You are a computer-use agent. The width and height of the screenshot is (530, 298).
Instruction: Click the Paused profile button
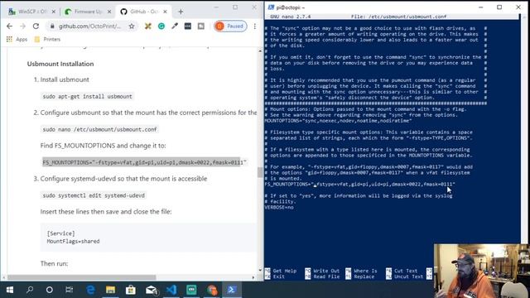[x=230, y=26]
